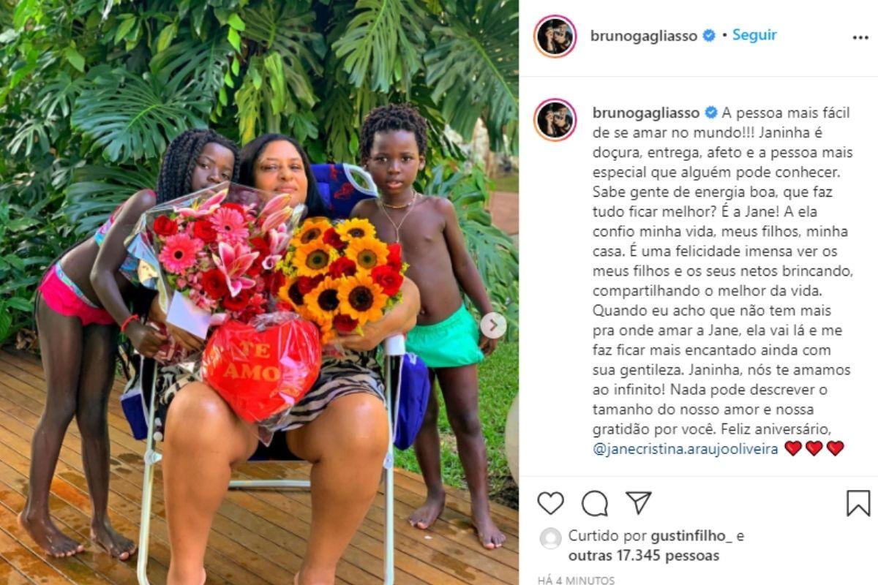Open header profile picture of brunogagliasso

pyautogui.click(x=555, y=36)
